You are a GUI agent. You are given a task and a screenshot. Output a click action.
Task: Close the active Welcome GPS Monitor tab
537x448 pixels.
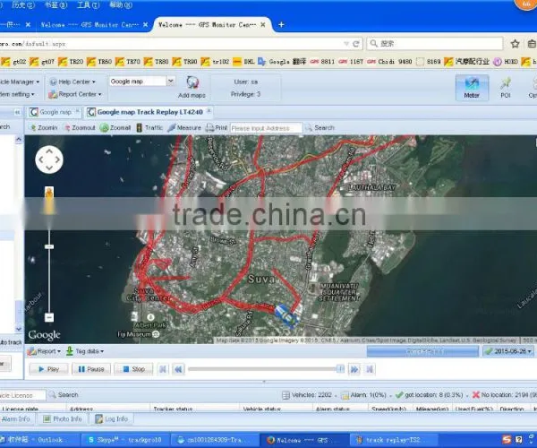pos(262,25)
